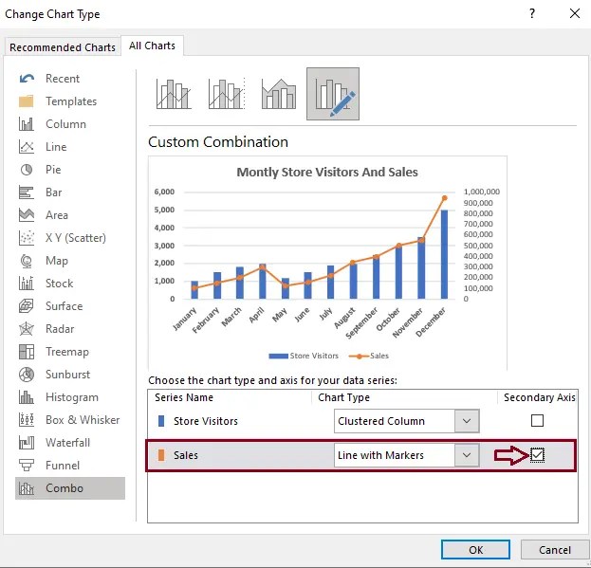Choose the Radar chart category icon
The width and height of the screenshot is (591, 568).
tap(27, 329)
